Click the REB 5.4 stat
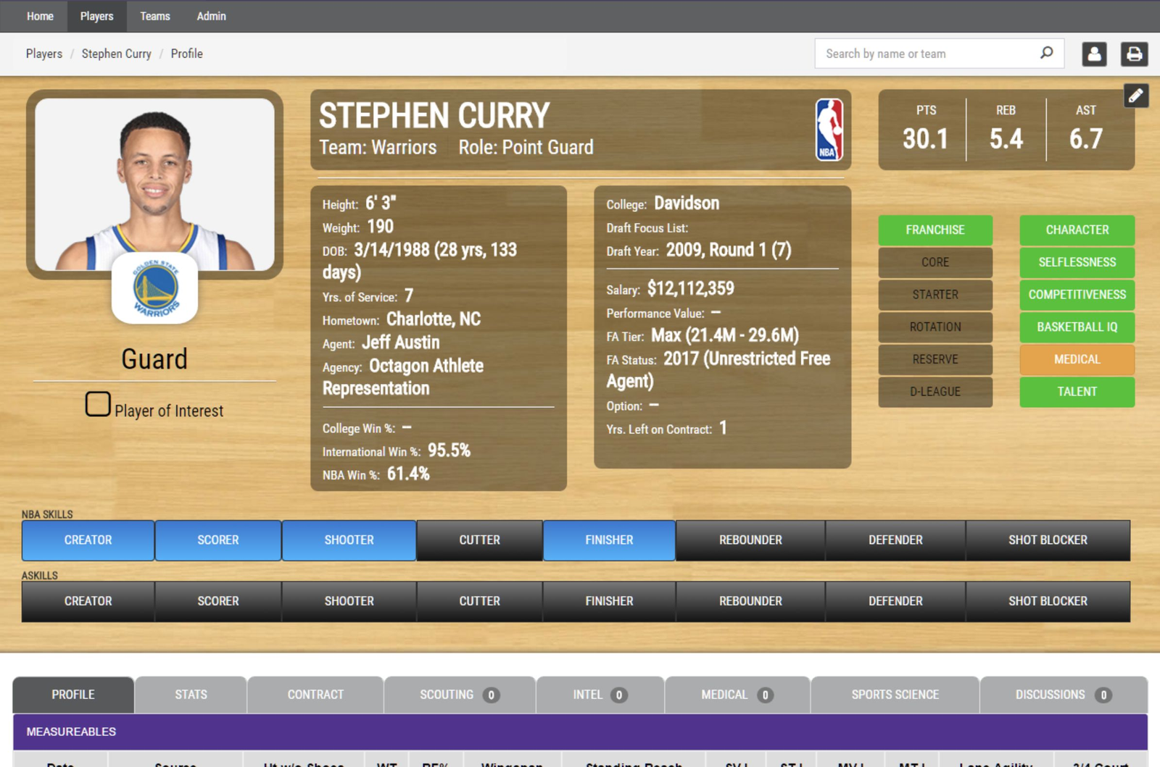Image resolution: width=1160 pixels, height=767 pixels. coord(1006,130)
